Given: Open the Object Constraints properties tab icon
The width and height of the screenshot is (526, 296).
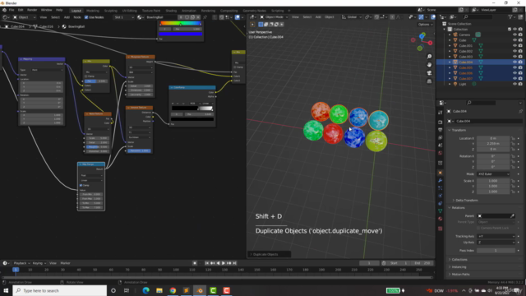Looking at the screenshot, I should pos(441,203).
